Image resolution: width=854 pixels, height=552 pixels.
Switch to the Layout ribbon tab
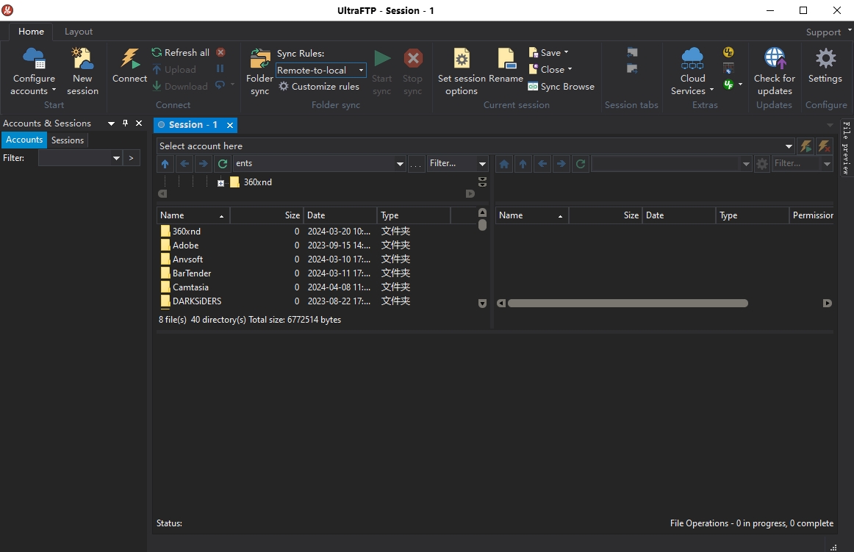[78, 32]
